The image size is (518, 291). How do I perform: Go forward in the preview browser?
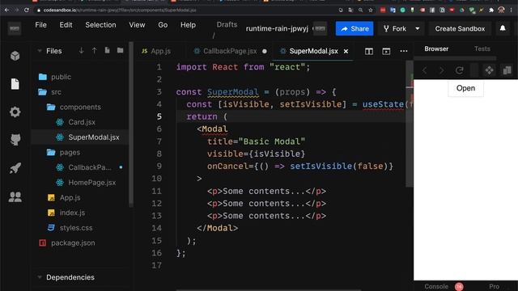pos(441,70)
